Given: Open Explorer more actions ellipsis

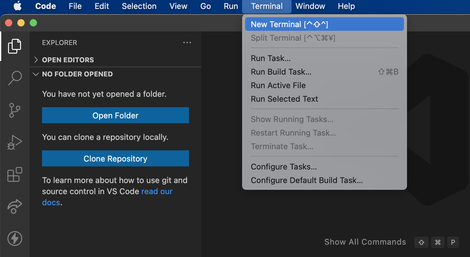Looking at the screenshot, I should (187, 43).
